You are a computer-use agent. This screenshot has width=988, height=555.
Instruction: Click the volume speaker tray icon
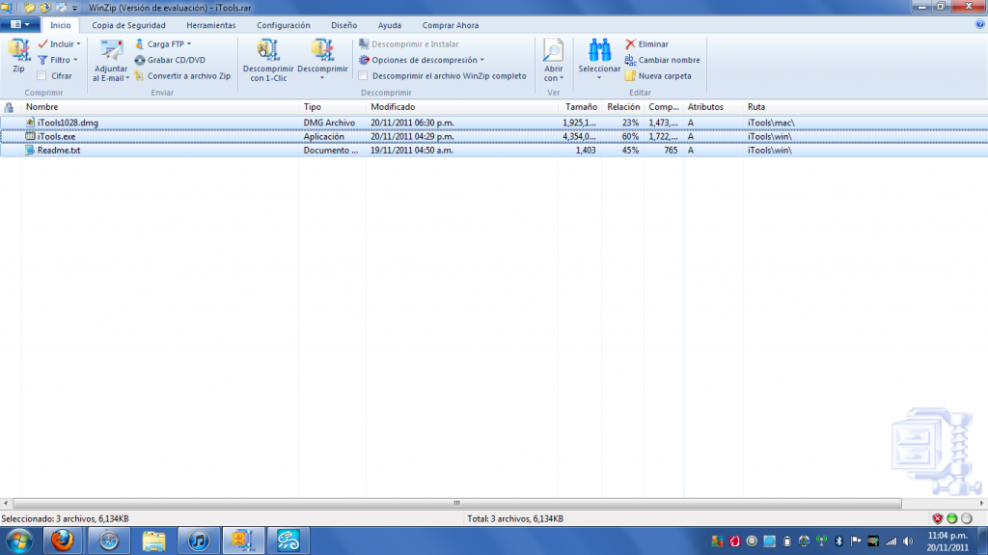point(908,541)
